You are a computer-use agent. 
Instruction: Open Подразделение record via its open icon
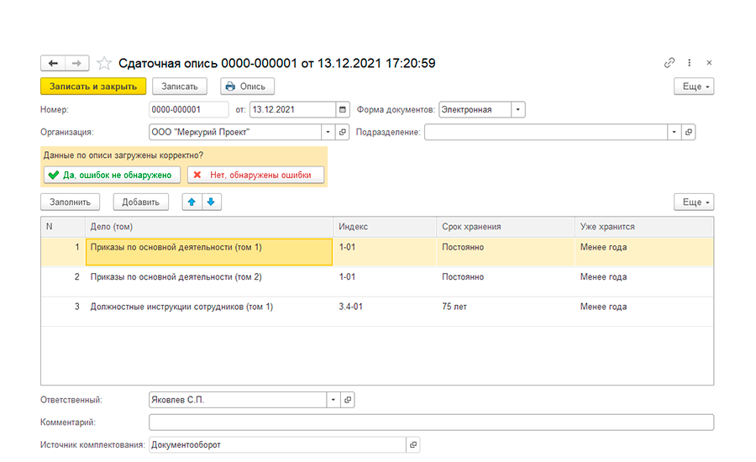pos(689,132)
